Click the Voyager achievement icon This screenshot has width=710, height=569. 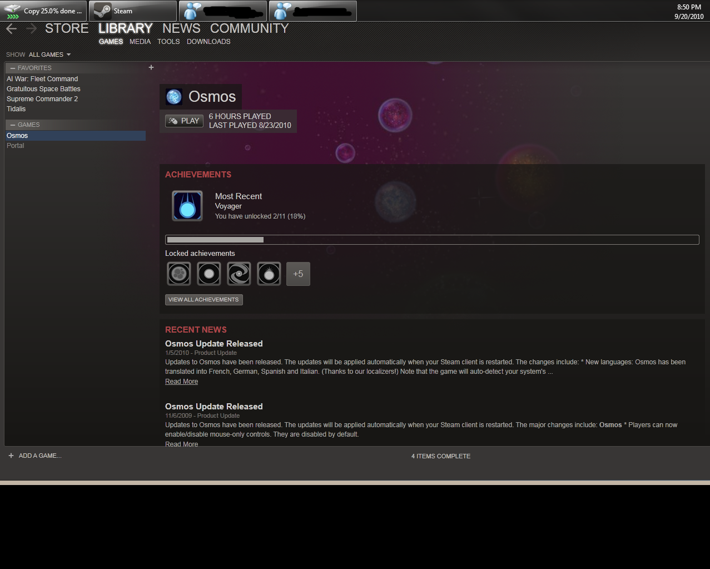(187, 206)
